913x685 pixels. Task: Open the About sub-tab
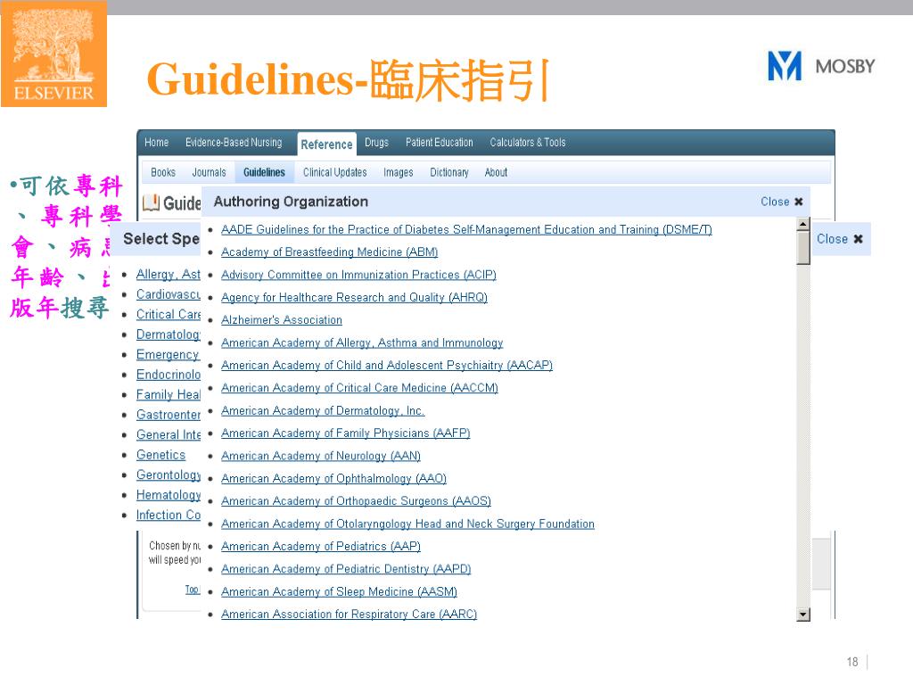tap(496, 172)
